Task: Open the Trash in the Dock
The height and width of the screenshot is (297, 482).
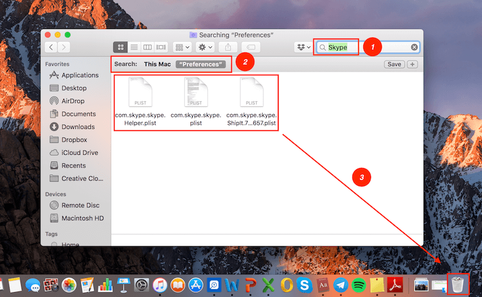Action: tap(458, 285)
